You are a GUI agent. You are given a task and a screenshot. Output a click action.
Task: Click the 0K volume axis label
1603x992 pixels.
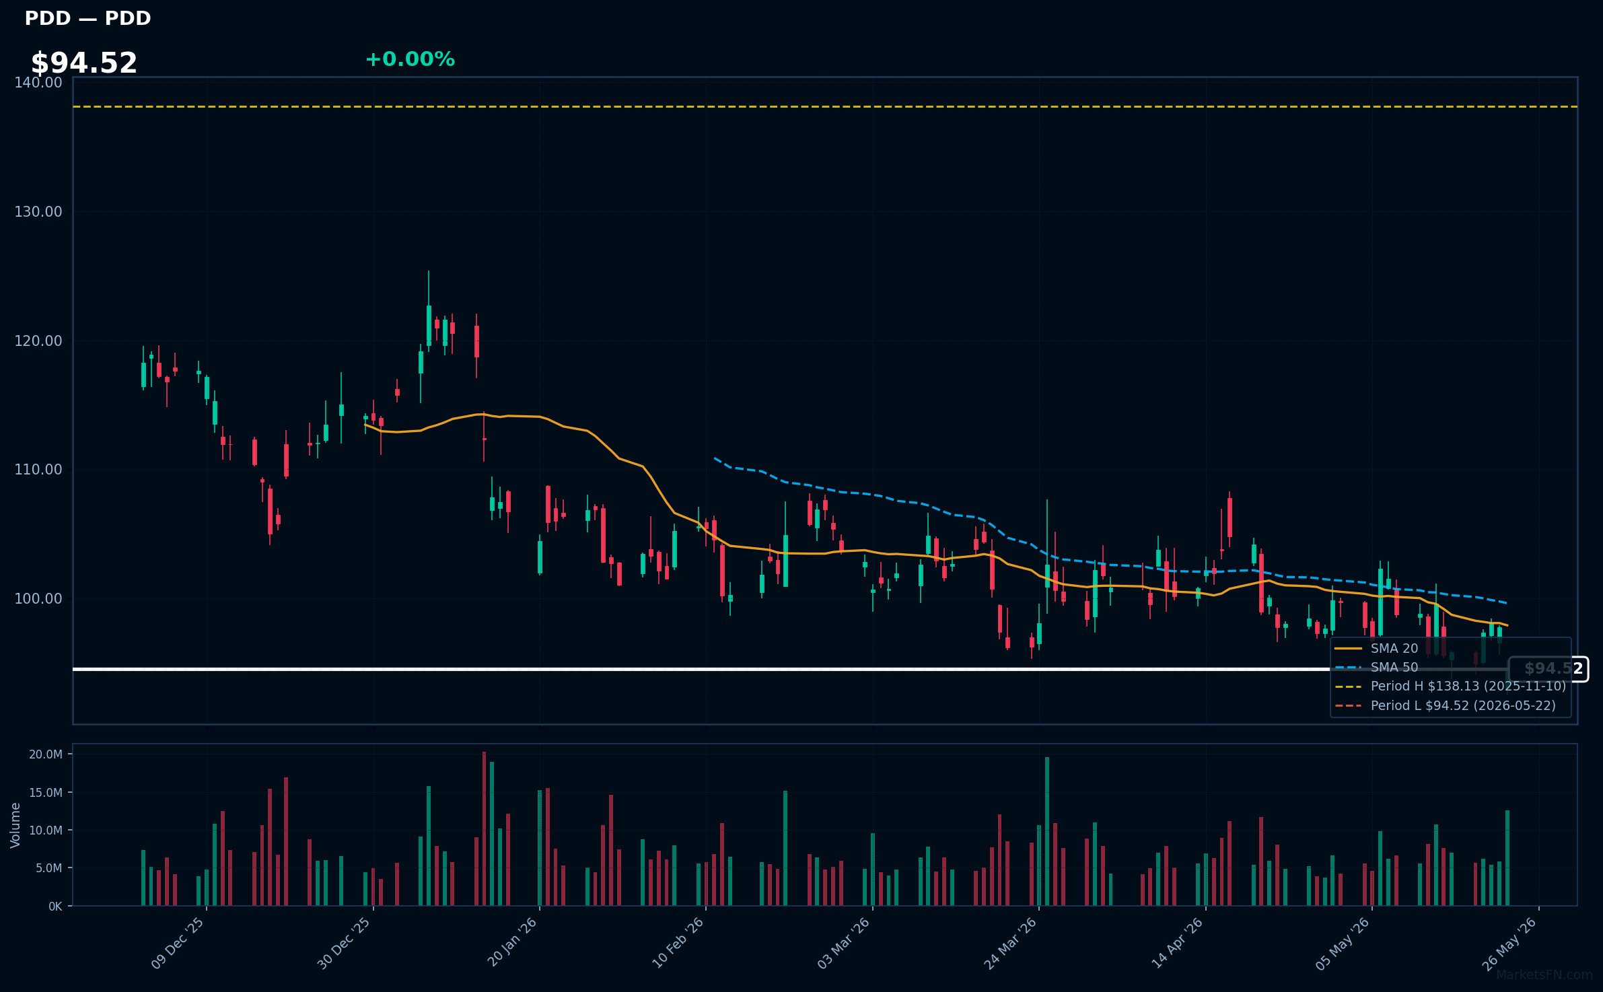pos(55,907)
